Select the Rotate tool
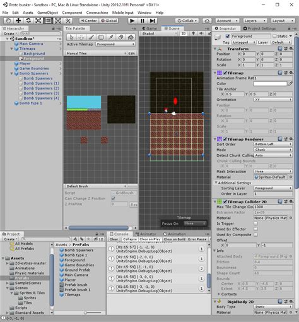Image resolution: width=299 pixels, height=322 pixels. (28, 21)
